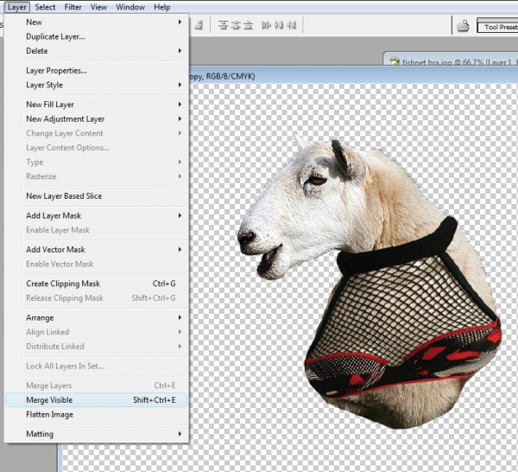Click greyed Lock All Layers In Set... item
Image resolution: width=518 pixels, height=472 pixels.
[x=97, y=367]
